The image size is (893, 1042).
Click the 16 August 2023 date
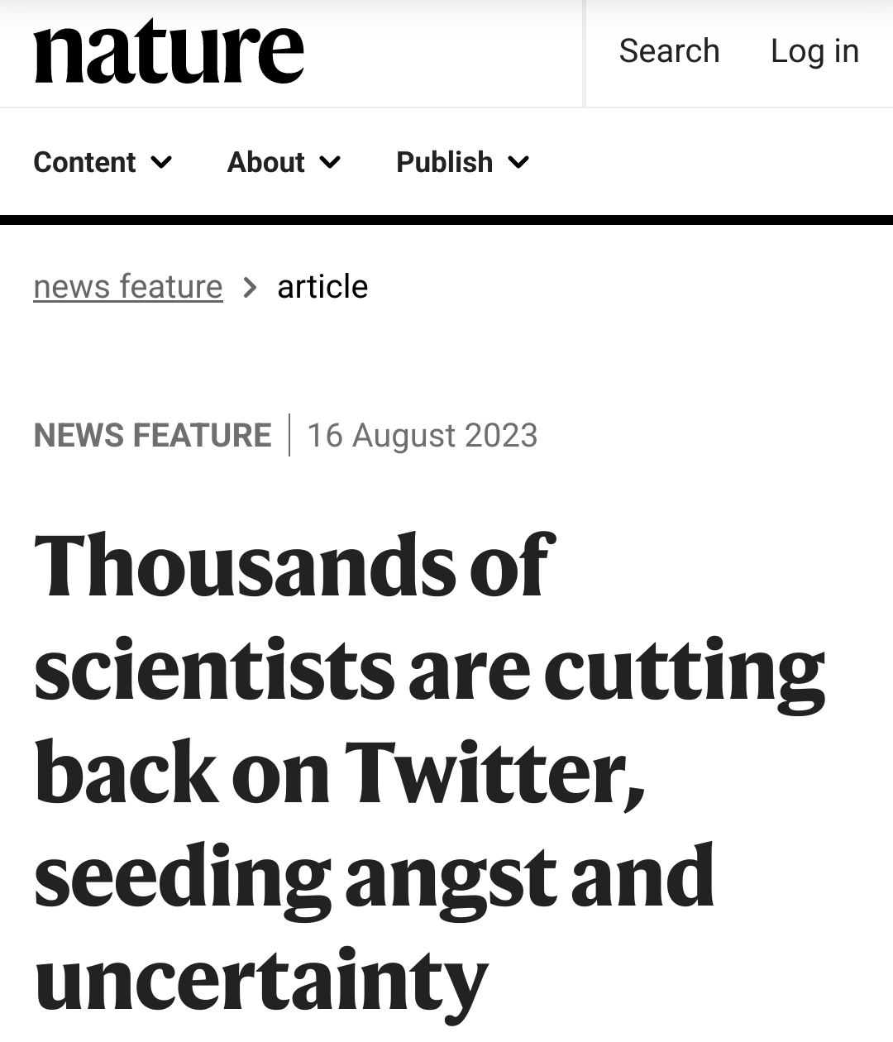422,435
